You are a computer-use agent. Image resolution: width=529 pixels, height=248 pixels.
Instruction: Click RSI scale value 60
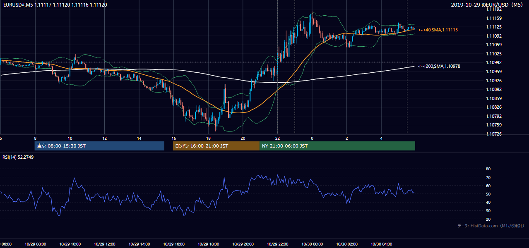coord(488,186)
